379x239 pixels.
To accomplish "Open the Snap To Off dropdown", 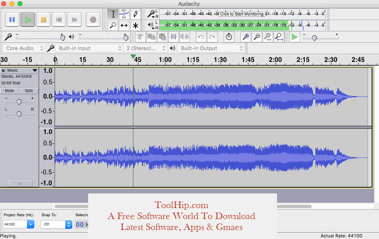I will coord(56,224).
